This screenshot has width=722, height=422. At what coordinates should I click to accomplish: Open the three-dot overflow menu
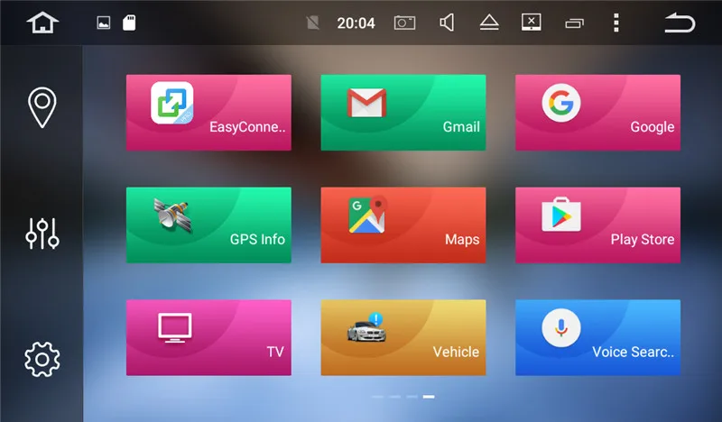pos(616,23)
